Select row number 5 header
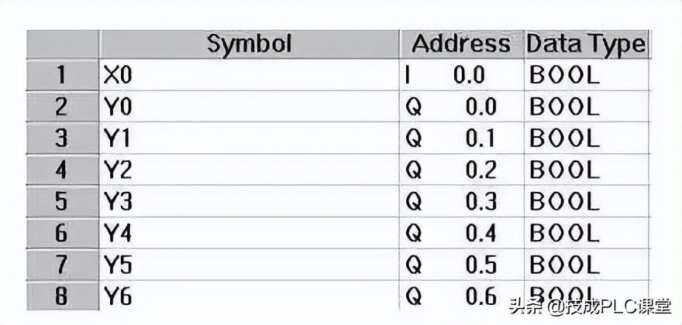The image size is (682, 325). pyautogui.click(x=62, y=202)
